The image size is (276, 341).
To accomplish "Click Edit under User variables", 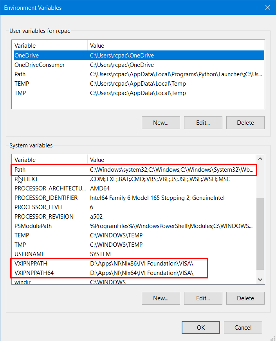I will pyautogui.click(x=203, y=123).
